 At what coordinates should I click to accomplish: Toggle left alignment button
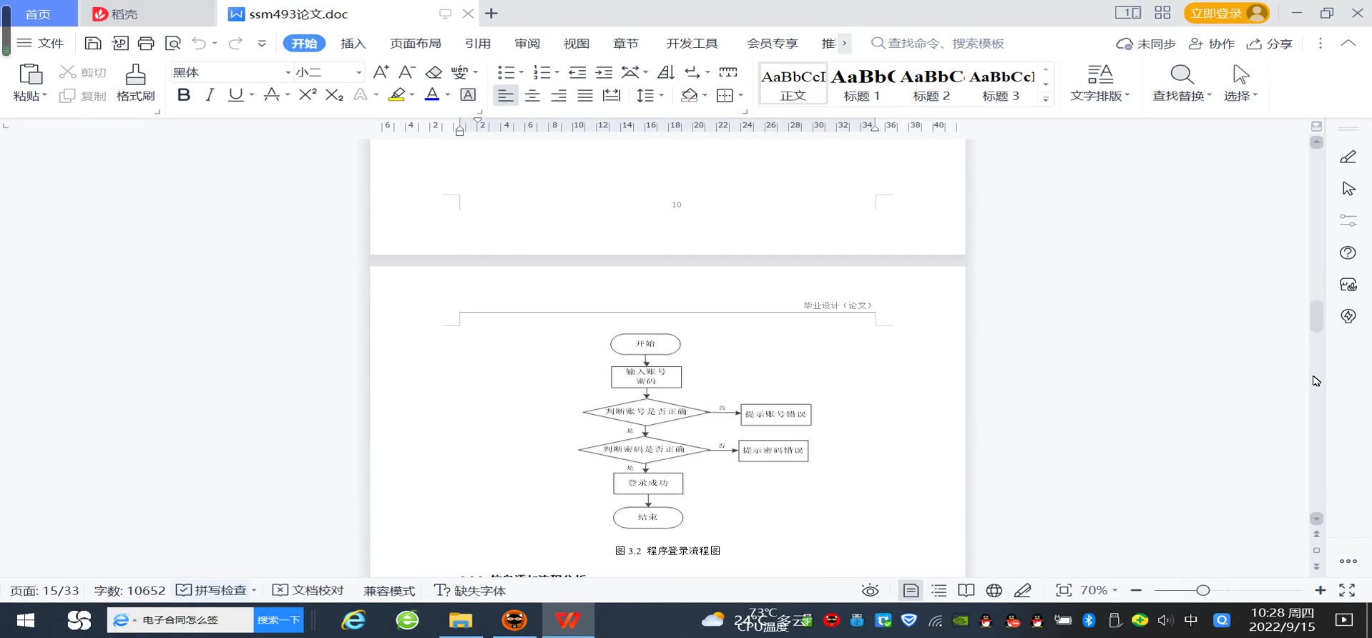tap(506, 95)
